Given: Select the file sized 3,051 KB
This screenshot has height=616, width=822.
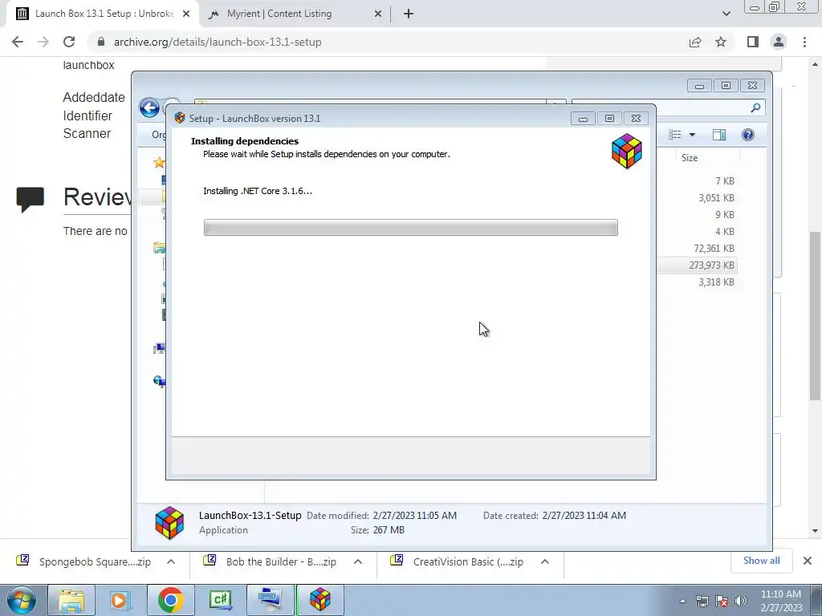Looking at the screenshot, I should [x=716, y=198].
